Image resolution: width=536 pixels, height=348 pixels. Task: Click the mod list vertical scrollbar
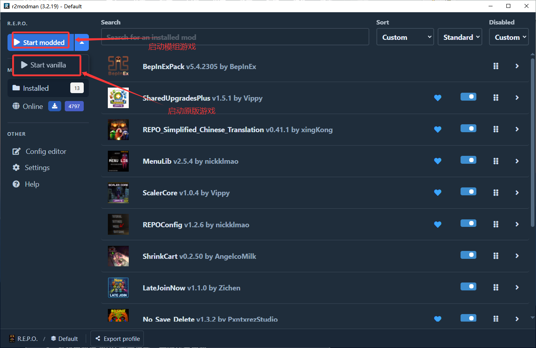coord(532,142)
